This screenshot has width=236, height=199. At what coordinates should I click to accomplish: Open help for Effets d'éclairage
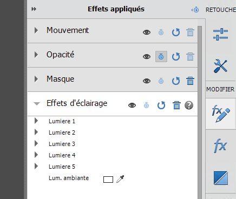pyautogui.click(x=189, y=105)
